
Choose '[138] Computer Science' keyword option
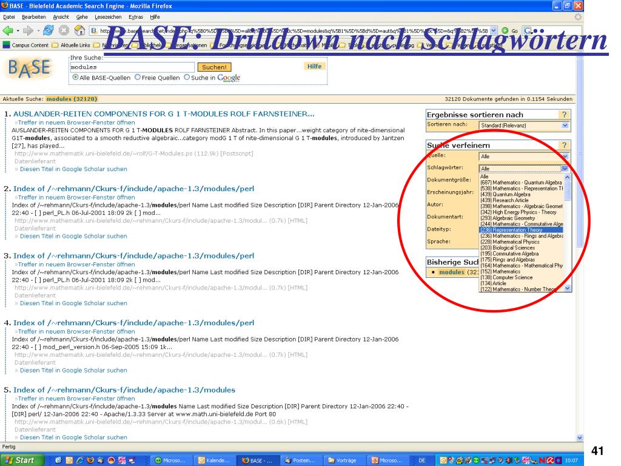521,277
